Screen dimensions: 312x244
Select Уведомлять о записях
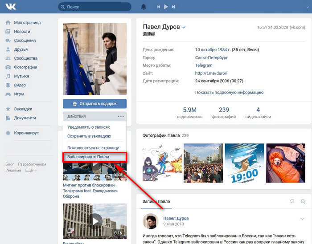point(89,127)
